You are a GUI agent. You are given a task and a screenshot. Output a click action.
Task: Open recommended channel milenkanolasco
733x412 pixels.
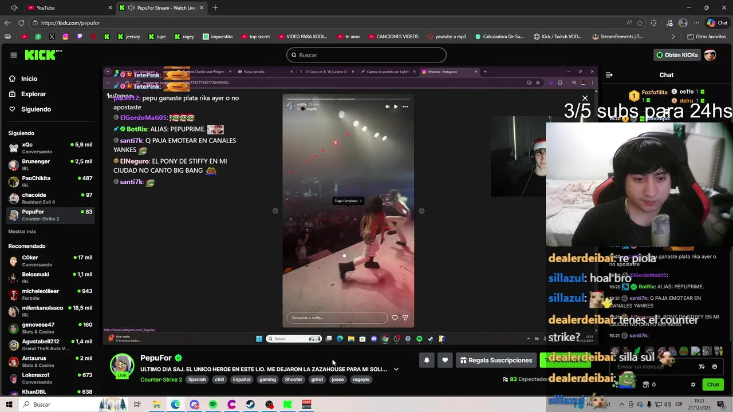50,311
